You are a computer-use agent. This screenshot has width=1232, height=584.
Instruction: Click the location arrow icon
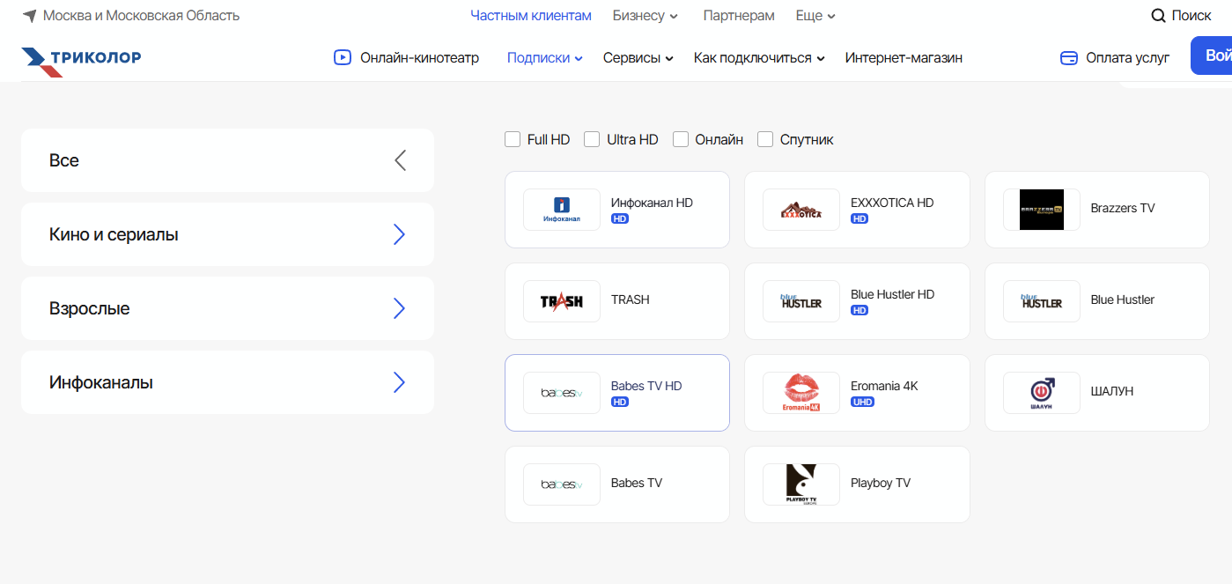[30, 16]
